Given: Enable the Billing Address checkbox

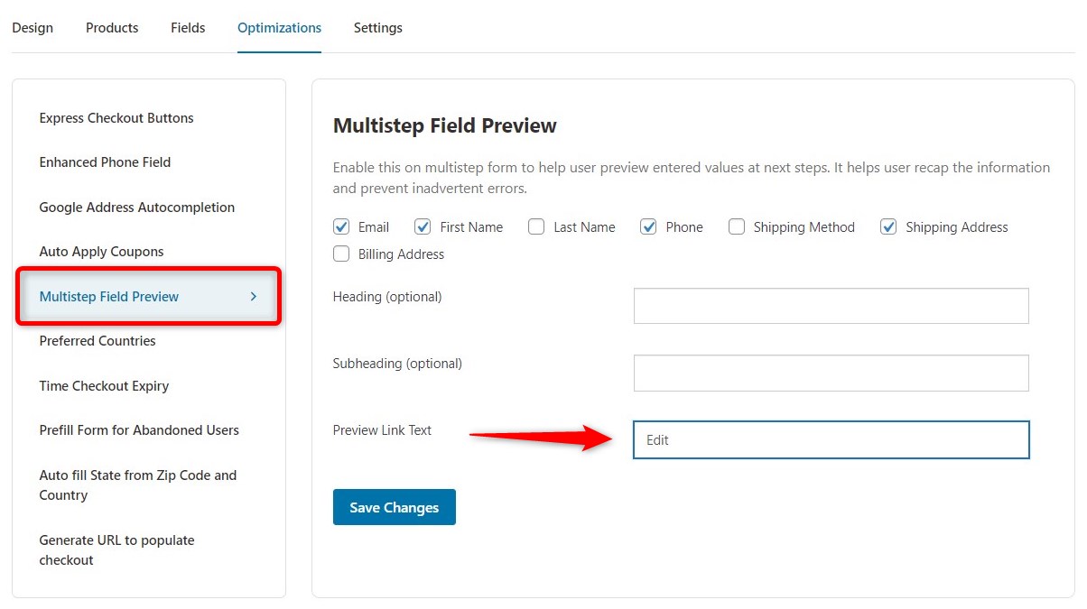Looking at the screenshot, I should pos(341,254).
